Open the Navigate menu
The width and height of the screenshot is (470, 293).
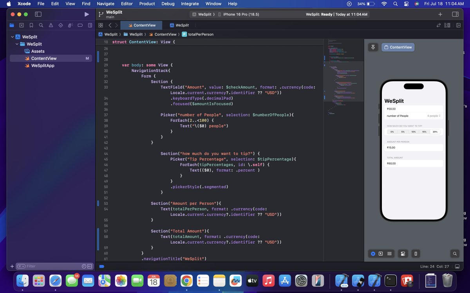pos(106,4)
